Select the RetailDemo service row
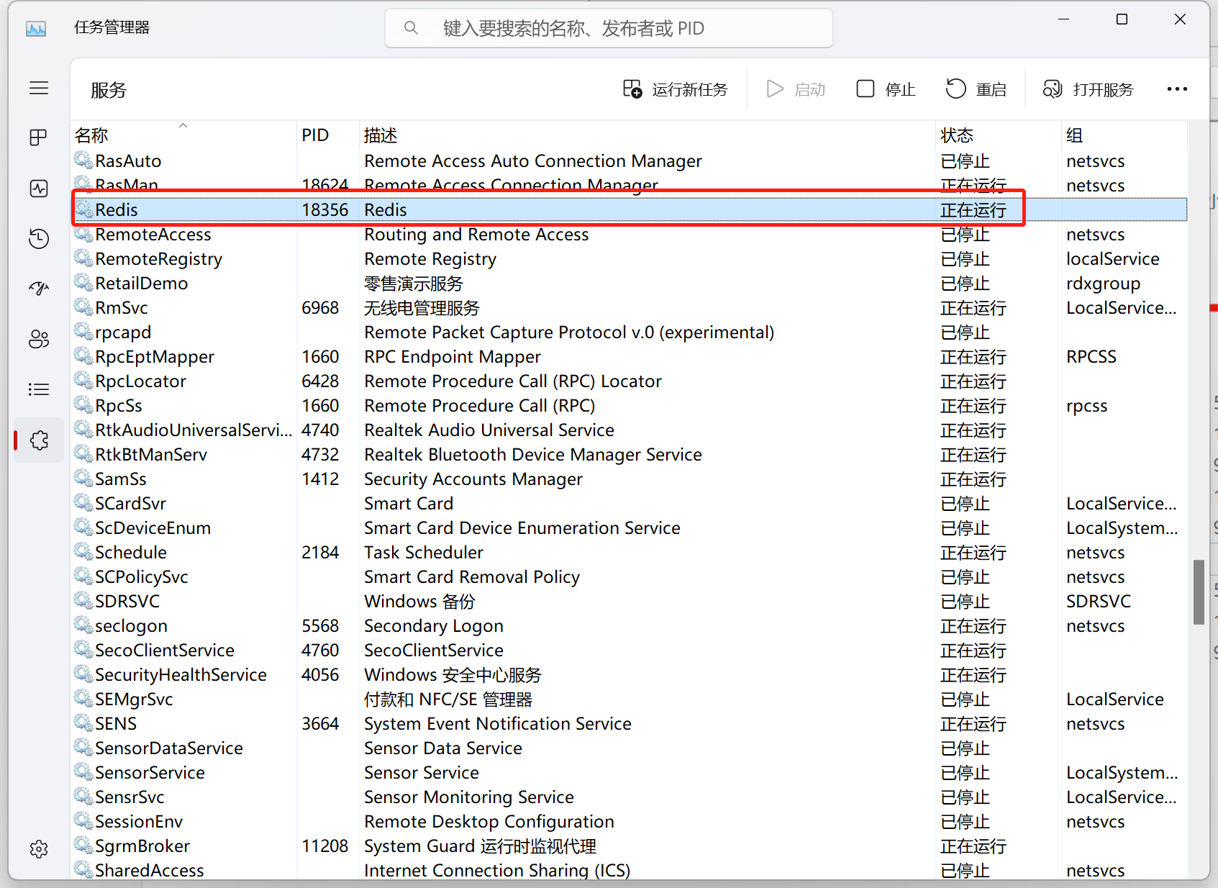The image size is (1218, 888). click(x=630, y=283)
